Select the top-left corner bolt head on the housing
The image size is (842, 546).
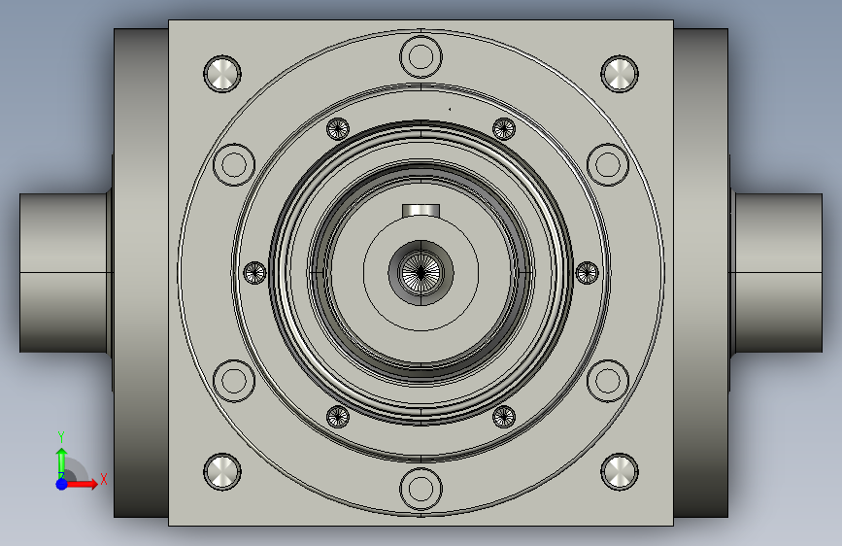pos(222,74)
